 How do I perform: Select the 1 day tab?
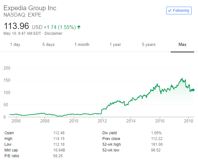click(15, 45)
